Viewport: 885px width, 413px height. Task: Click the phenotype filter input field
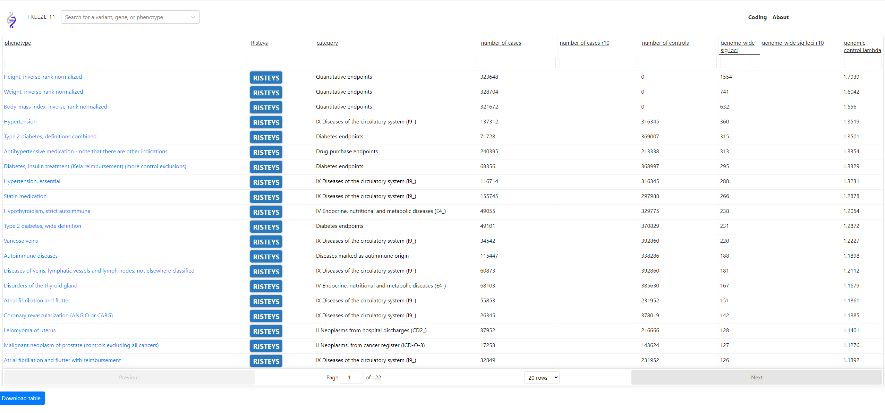click(x=126, y=63)
